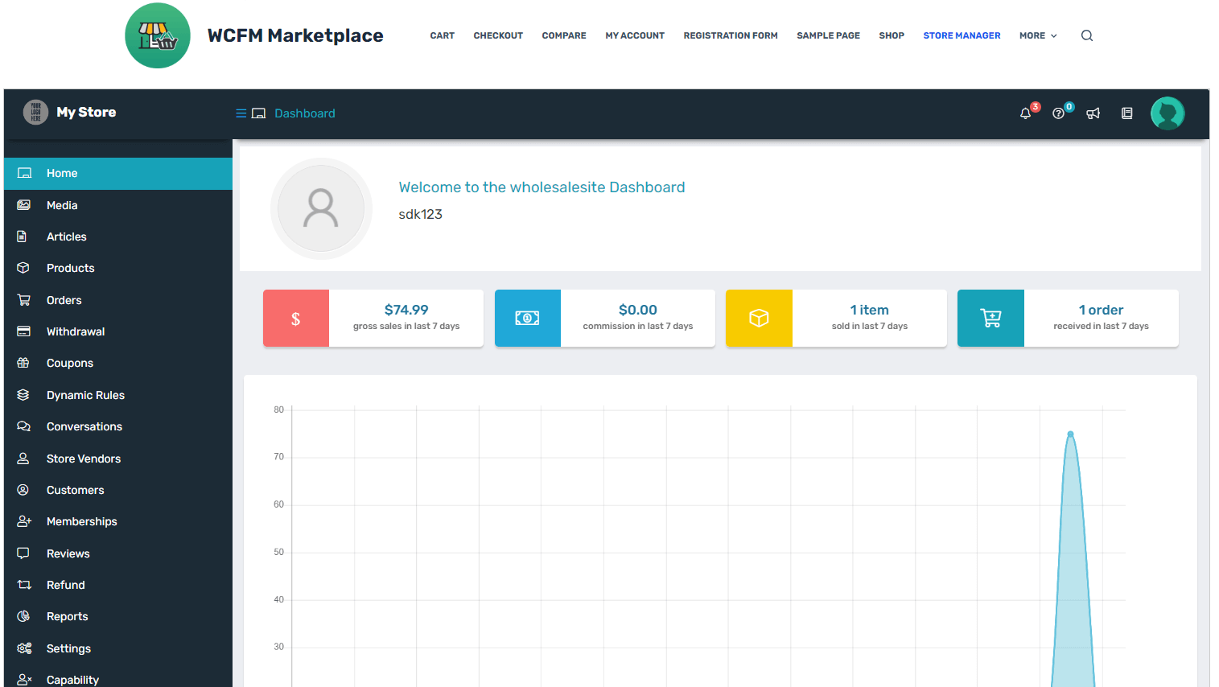
Task: Click the Orders cart icon
Action: 24,300
